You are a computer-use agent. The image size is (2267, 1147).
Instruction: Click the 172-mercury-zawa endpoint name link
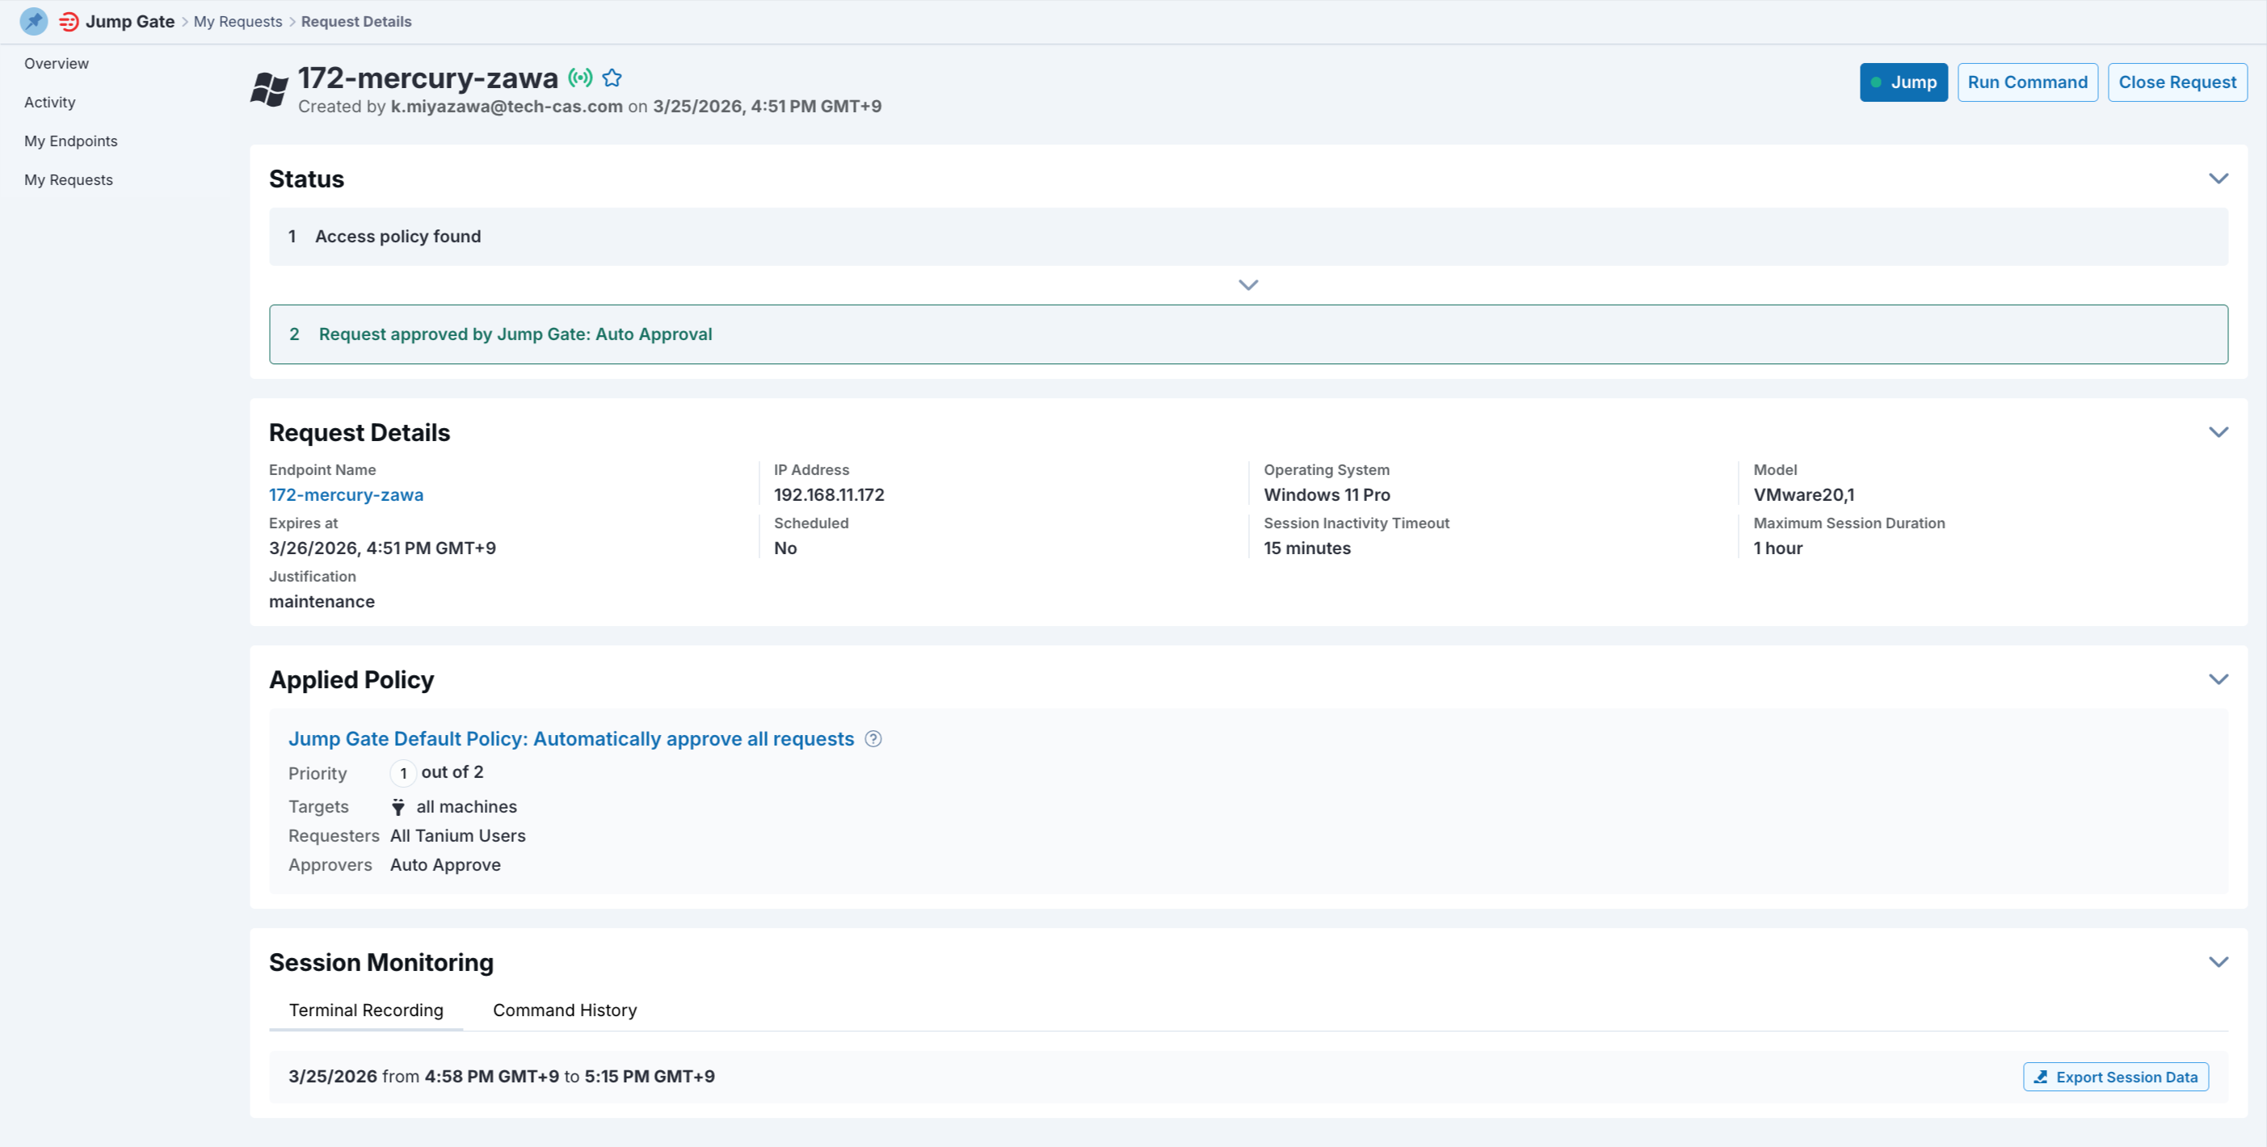[346, 494]
